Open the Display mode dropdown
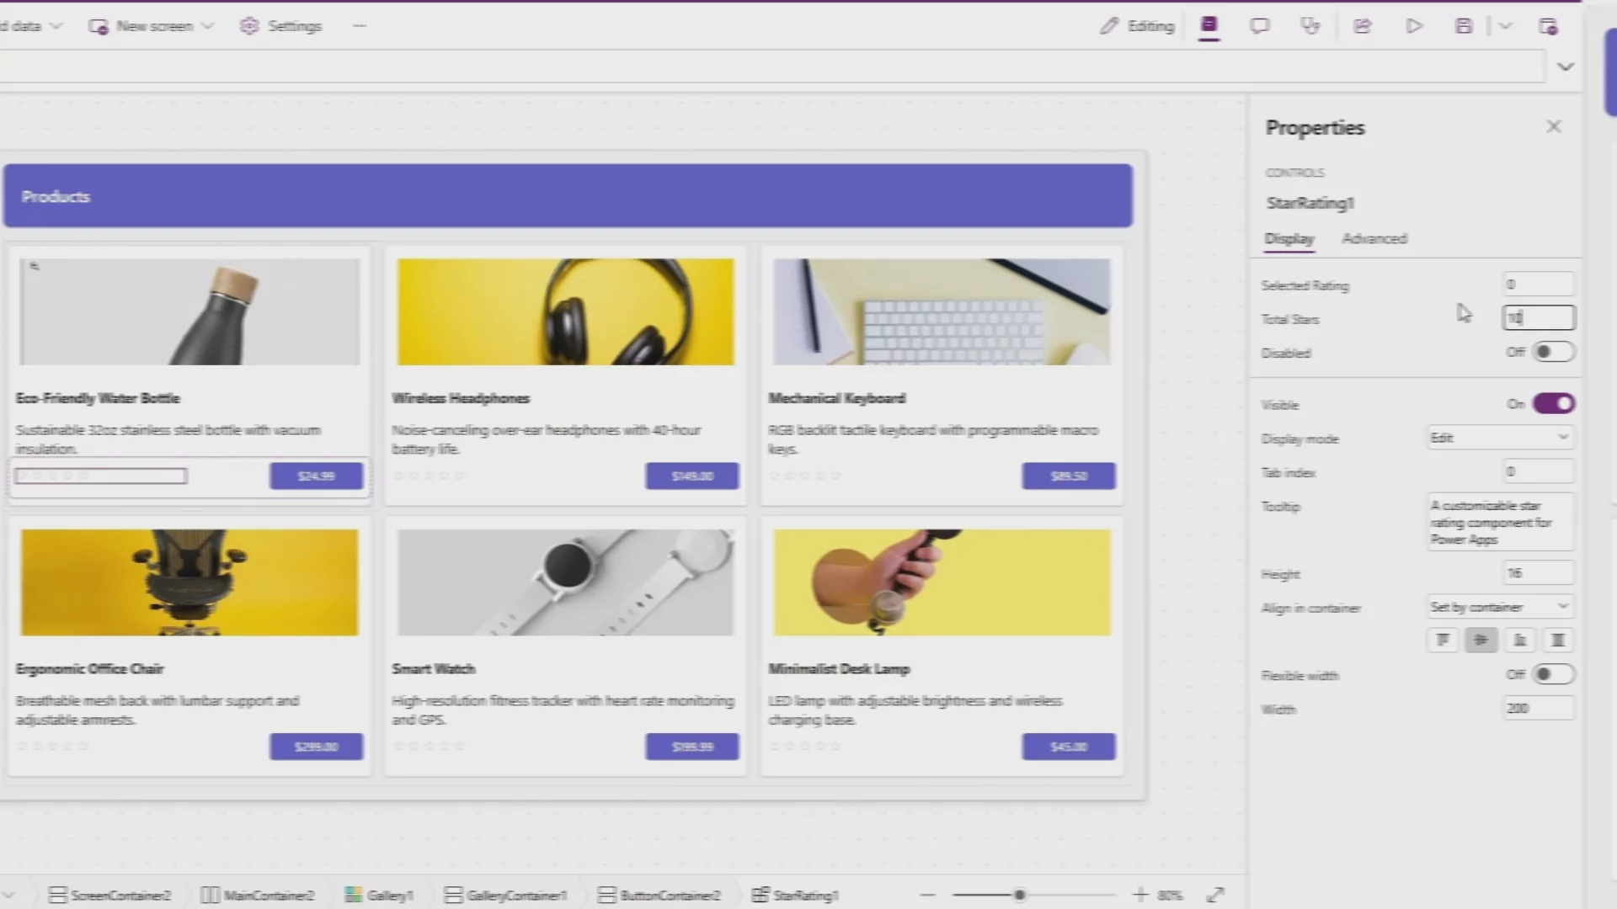This screenshot has width=1617, height=909. [x=1499, y=437]
